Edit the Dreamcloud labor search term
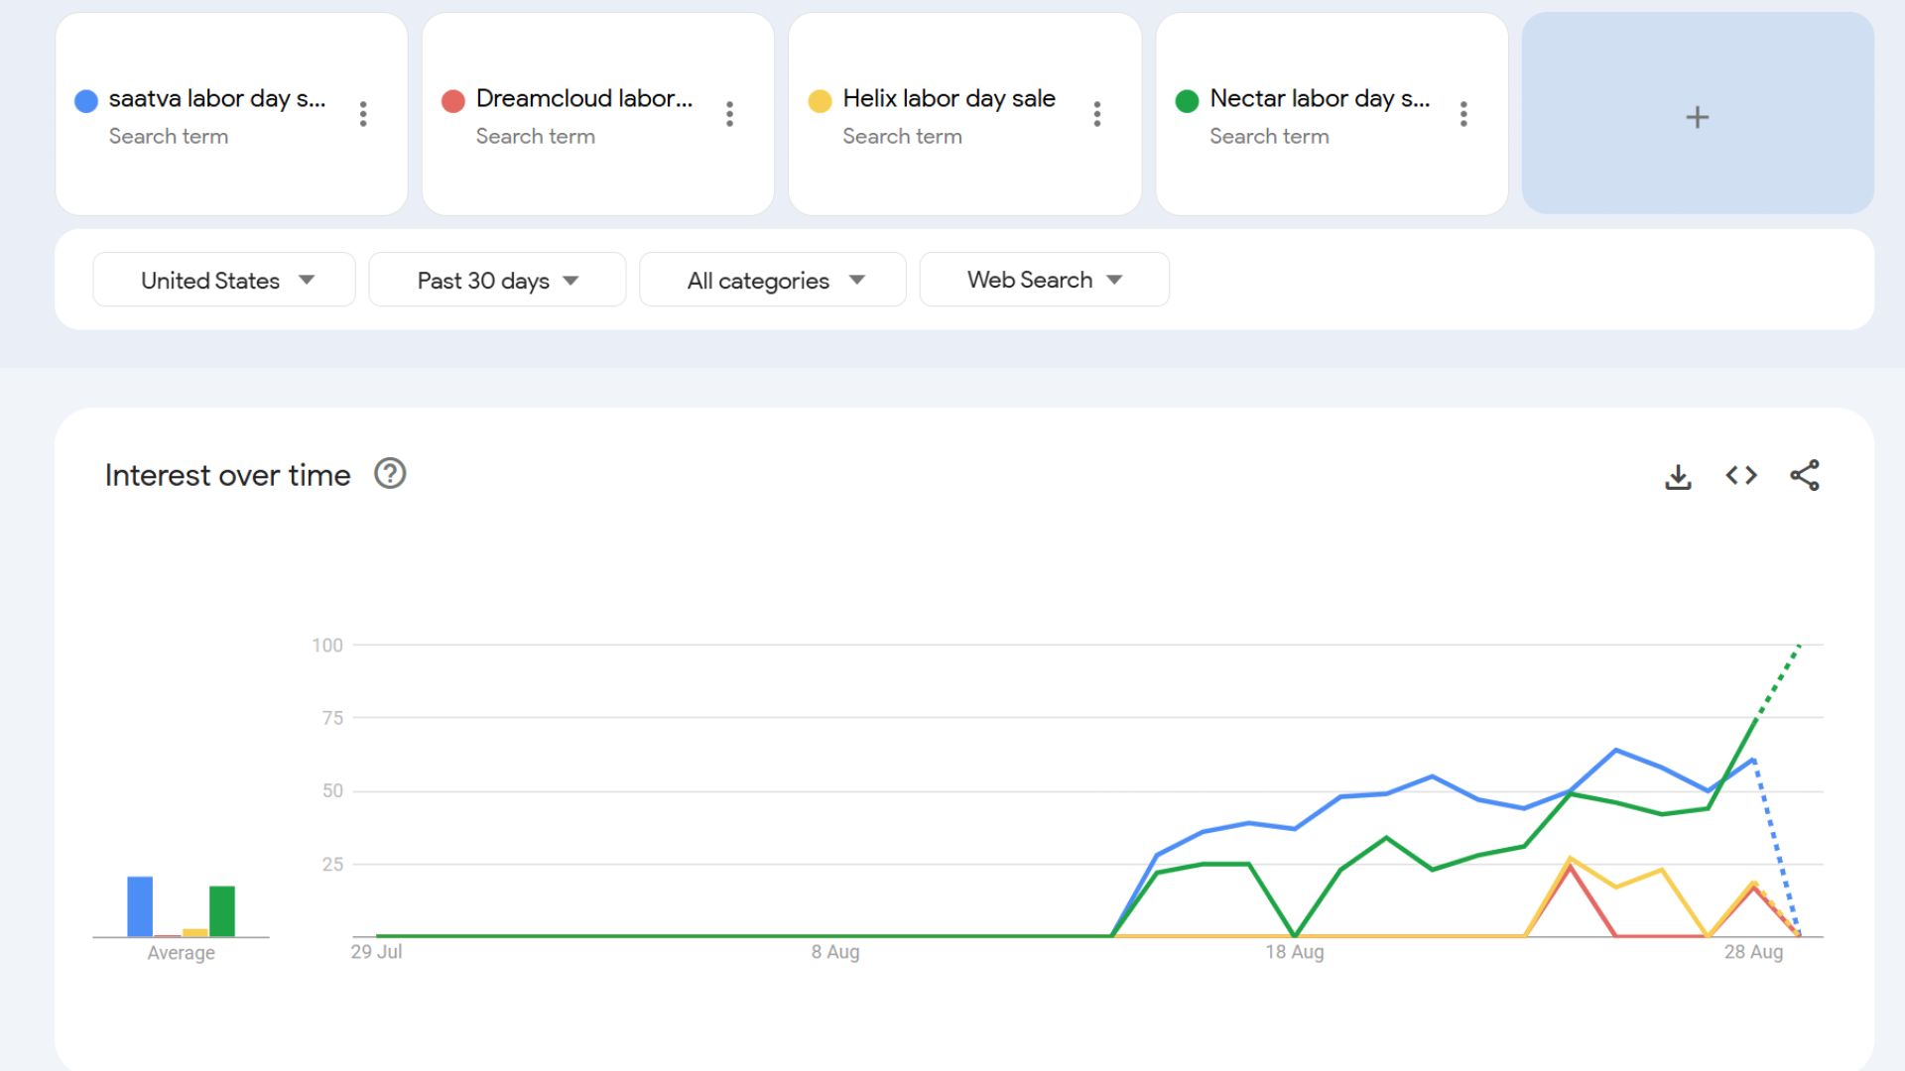The width and height of the screenshot is (1905, 1071). point(584,99)
